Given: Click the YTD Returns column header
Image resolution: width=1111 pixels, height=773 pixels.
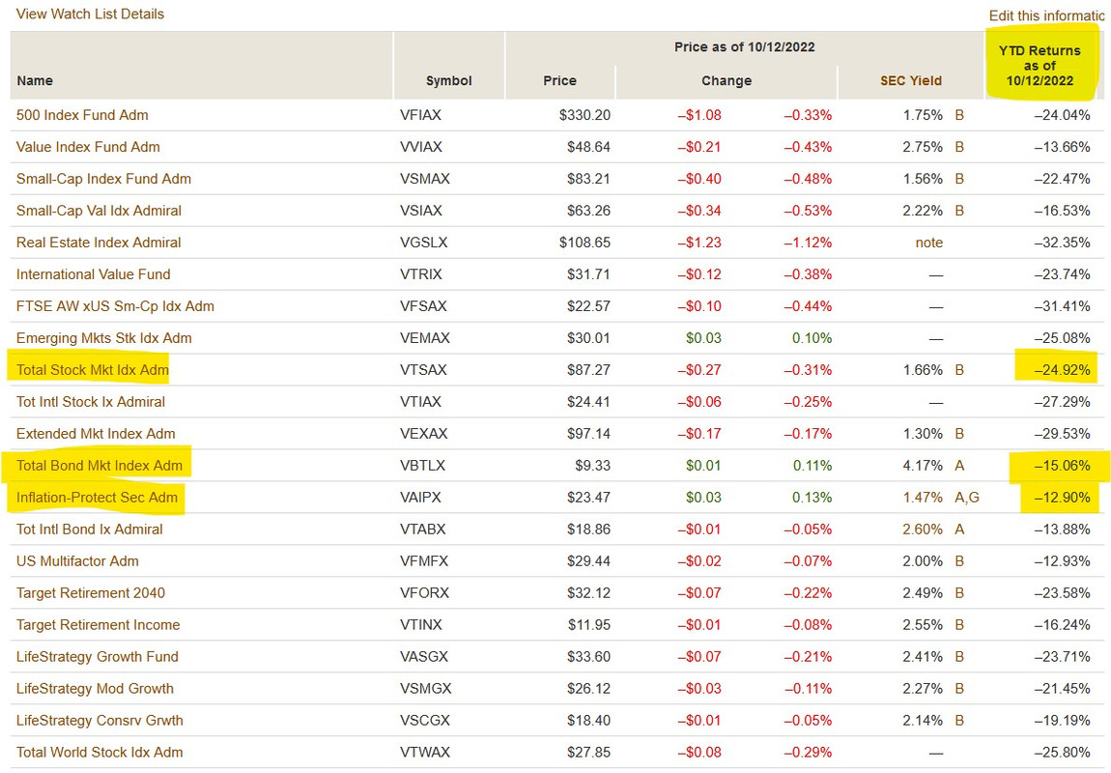Looking at the screenshot, I should [1040, 66].
